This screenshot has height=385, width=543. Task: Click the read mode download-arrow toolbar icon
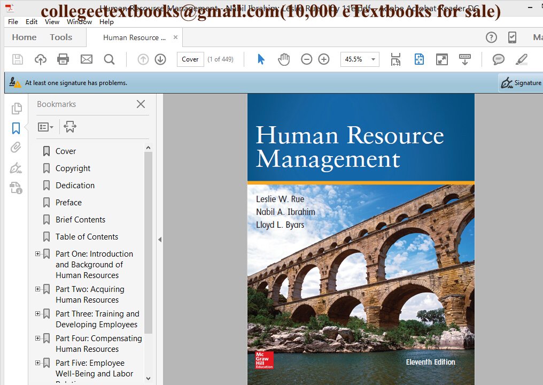click(x=465, y=59)
